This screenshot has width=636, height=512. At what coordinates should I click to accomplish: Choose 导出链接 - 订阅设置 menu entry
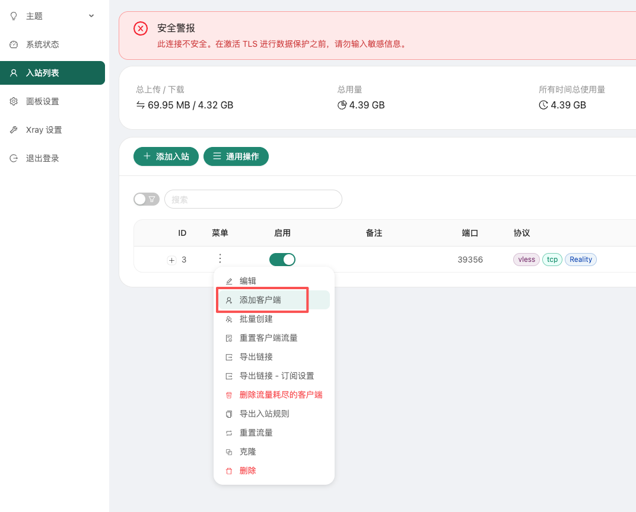[x=276, y=376]
